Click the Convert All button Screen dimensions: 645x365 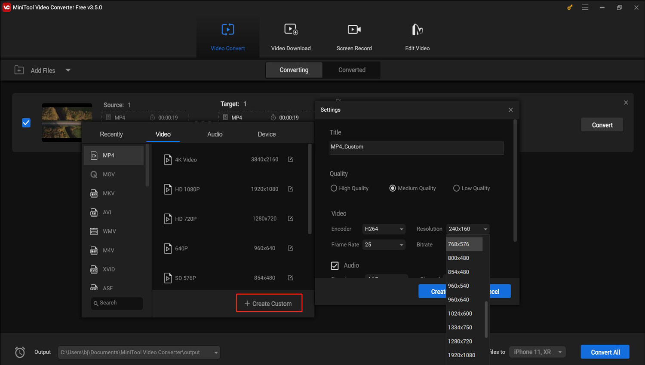tap(605, 352)
